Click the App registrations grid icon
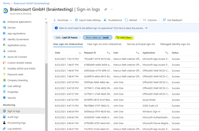199x131 pixels. point(4,33)
